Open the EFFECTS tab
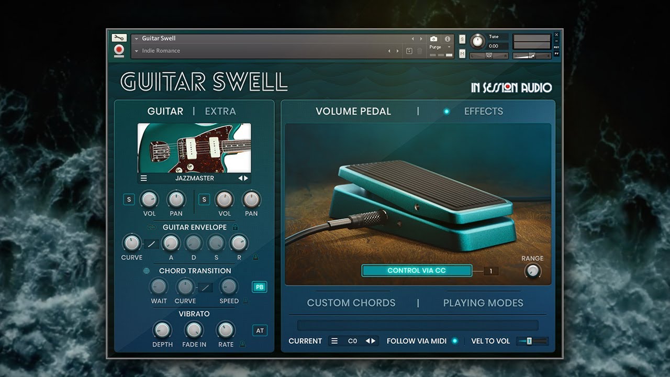670x377 pixels. click(484, 111)
